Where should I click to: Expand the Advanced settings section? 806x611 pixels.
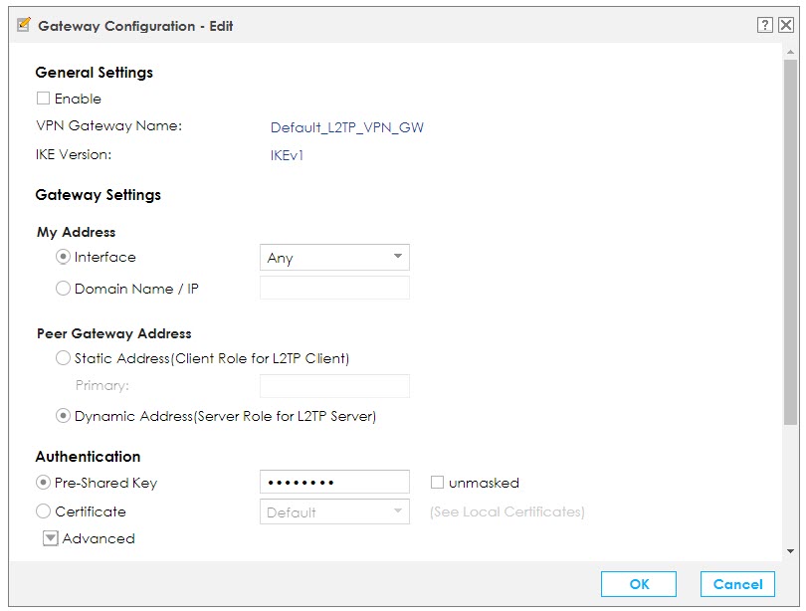51,538
